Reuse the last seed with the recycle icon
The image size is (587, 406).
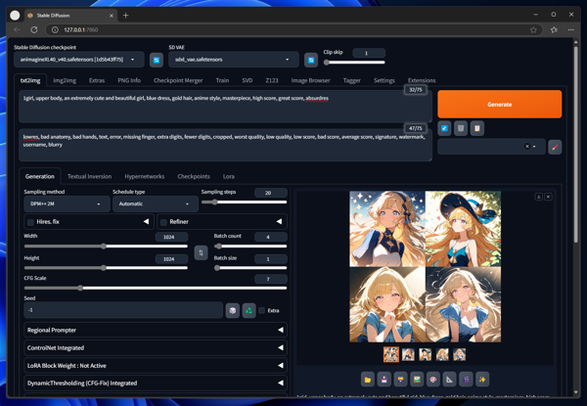pos(248,310)
